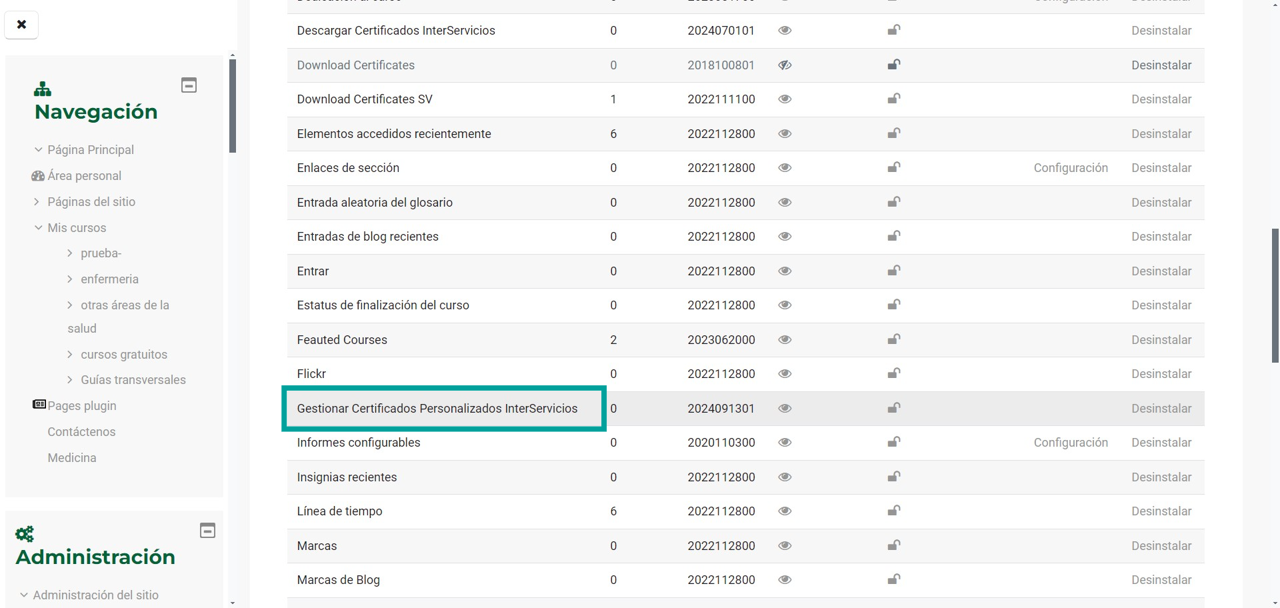Hide the Enlaces de sección block
This screenshot has height=608, width=1280.
point(785,168)
